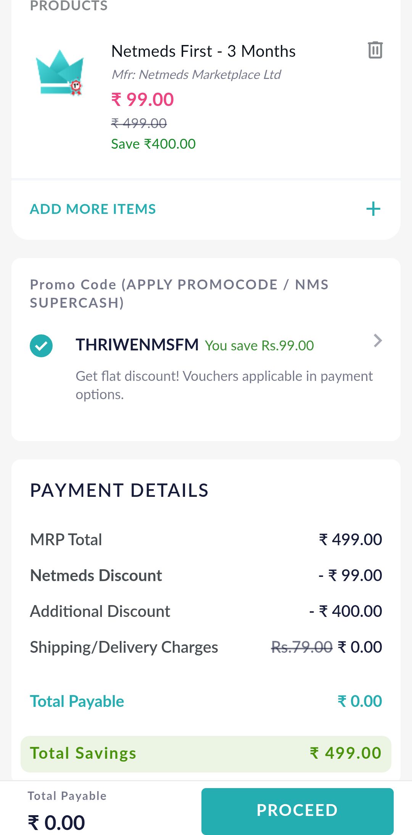Tap the Total Payable row in payment details
The width and height of the screenshot is (412, 835).
(x=206, y=701)
